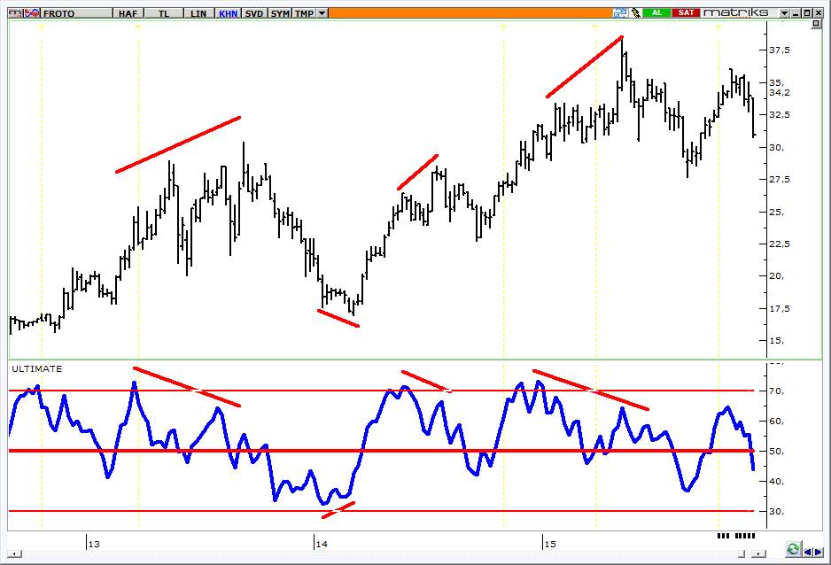The width and height of the screenshot is (831, 565).
Task: Toggle the TL currency option
Action: coord(164,13)
